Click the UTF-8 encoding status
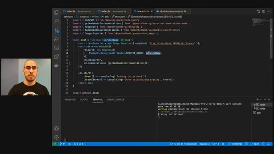The height and width of the screenshot is (154, 274). point(216,144)
